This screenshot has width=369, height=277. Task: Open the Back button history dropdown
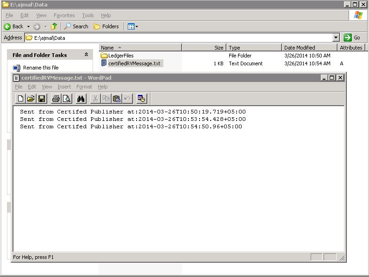(29, 26)
